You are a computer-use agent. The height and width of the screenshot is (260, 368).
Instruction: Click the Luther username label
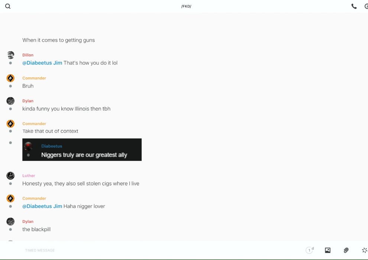pyautogui.click(x=29, y=176)
